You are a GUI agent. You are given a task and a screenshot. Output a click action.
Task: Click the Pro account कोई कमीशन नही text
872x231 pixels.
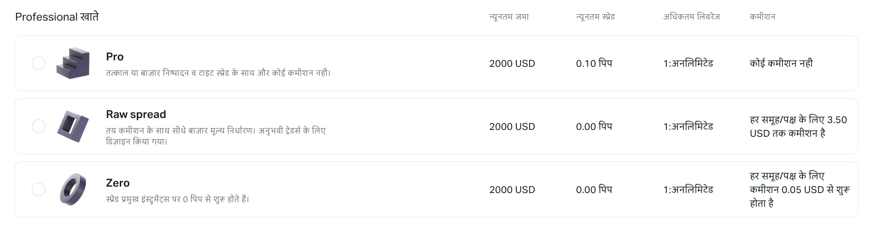(781, 63)
